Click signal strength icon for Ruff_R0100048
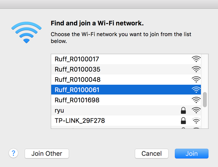 pos(196,79)
